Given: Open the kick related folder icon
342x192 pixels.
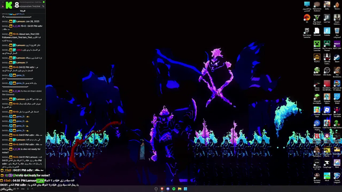Looking at the screenshot, I should [337, 151].
